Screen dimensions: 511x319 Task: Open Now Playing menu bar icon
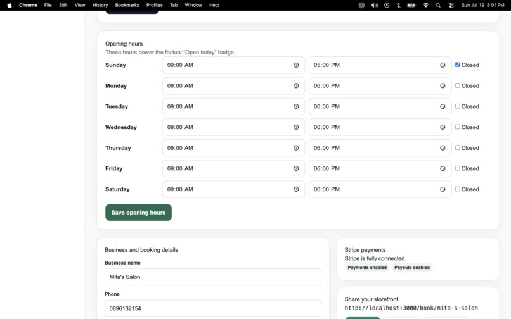pyautogui.click(x=387, y=5)
